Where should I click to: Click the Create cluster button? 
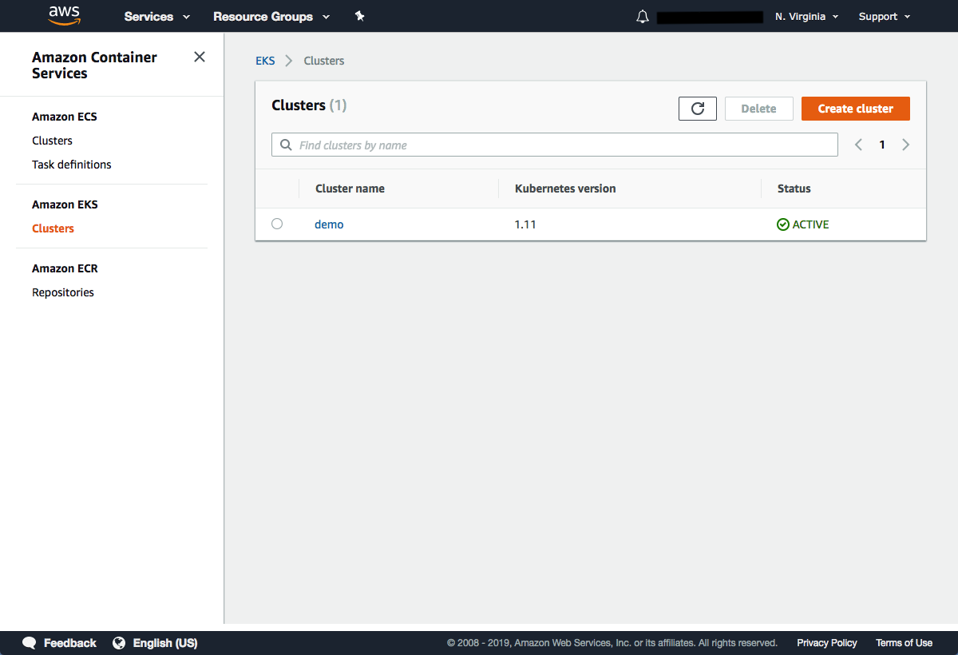click(856, 109)
